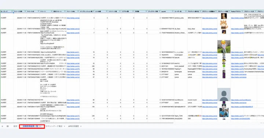Open filter icon on リプライ数 column

pyautogui.click(x=133, y=11)
